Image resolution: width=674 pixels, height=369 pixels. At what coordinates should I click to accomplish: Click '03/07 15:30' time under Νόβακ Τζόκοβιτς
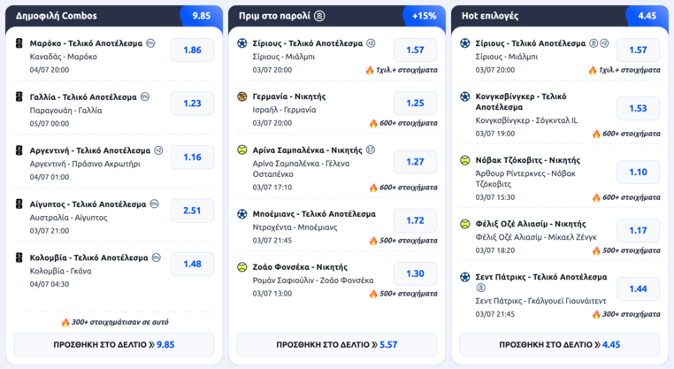pos(494,197)
